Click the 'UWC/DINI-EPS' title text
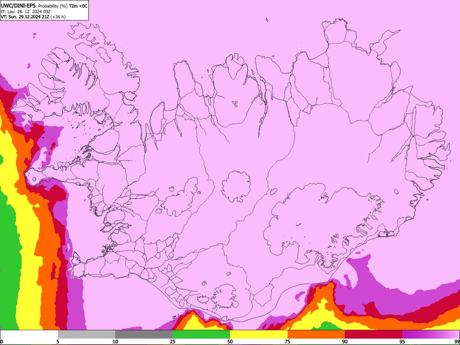Viewport: 460px width, 345px height. point(18,6)
